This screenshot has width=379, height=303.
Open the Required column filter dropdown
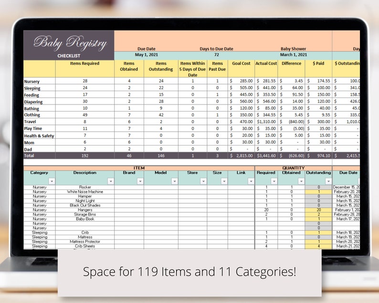[x=274, y=181]
